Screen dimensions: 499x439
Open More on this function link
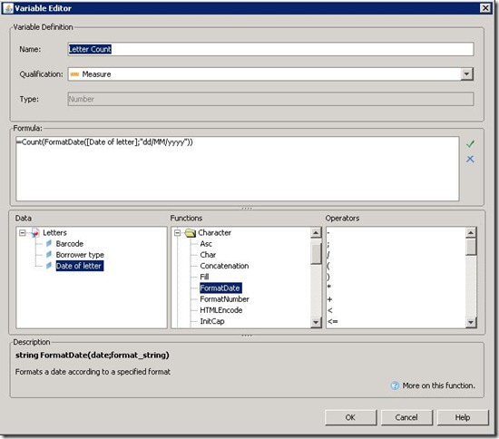[438, 385]
